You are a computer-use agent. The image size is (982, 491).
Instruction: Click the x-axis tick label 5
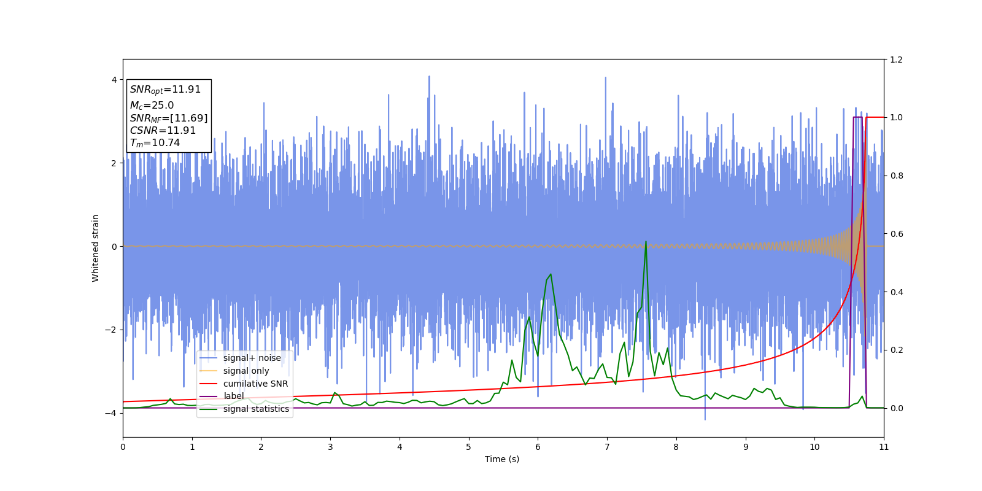click(x=468, y=447)
